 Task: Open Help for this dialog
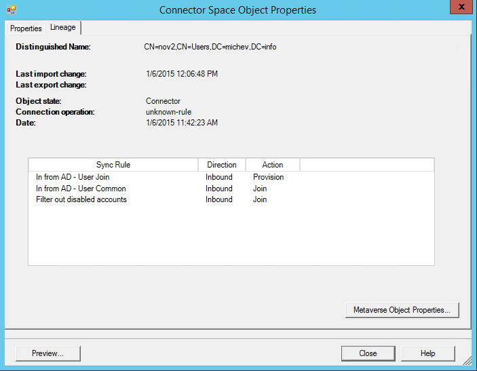[x=427, y=353]
